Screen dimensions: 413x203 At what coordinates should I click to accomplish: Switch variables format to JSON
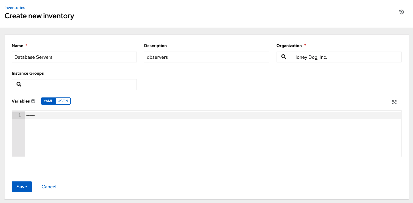(63, 101)
